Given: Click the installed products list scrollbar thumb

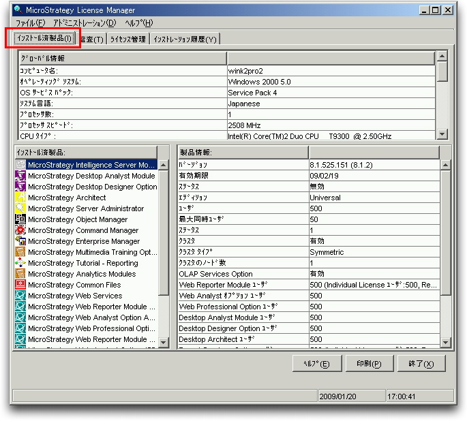Looking at the screenshot, I should point(163,233).
